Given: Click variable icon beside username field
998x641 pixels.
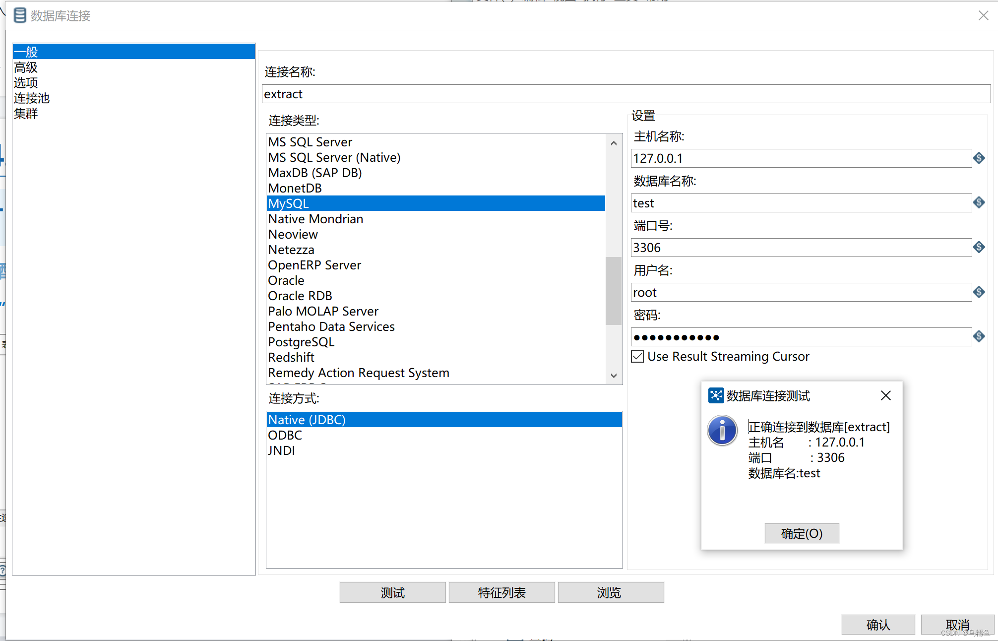Looking at the screenshot, I should 979,292.
